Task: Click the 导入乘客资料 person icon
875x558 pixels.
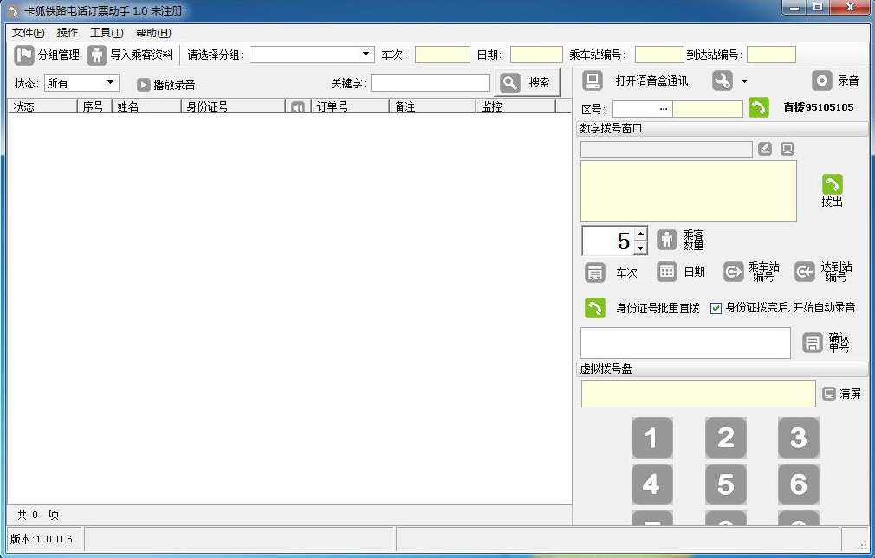Action: coord(97,55)
